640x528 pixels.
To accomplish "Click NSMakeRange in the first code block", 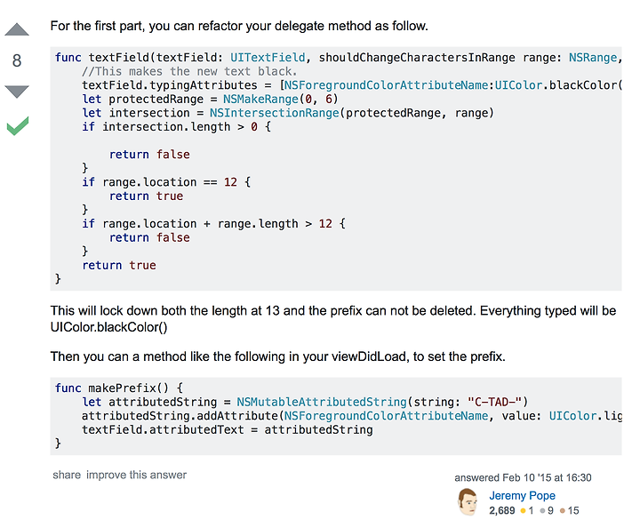I will [x=260, y=100].
